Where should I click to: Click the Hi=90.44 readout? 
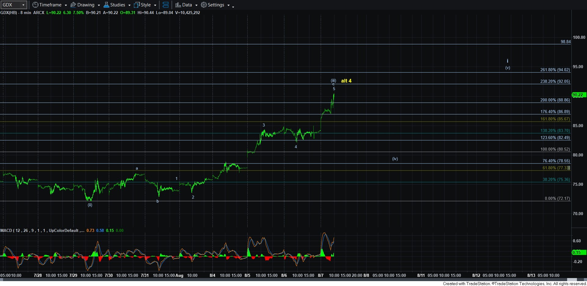coord(146,13)
